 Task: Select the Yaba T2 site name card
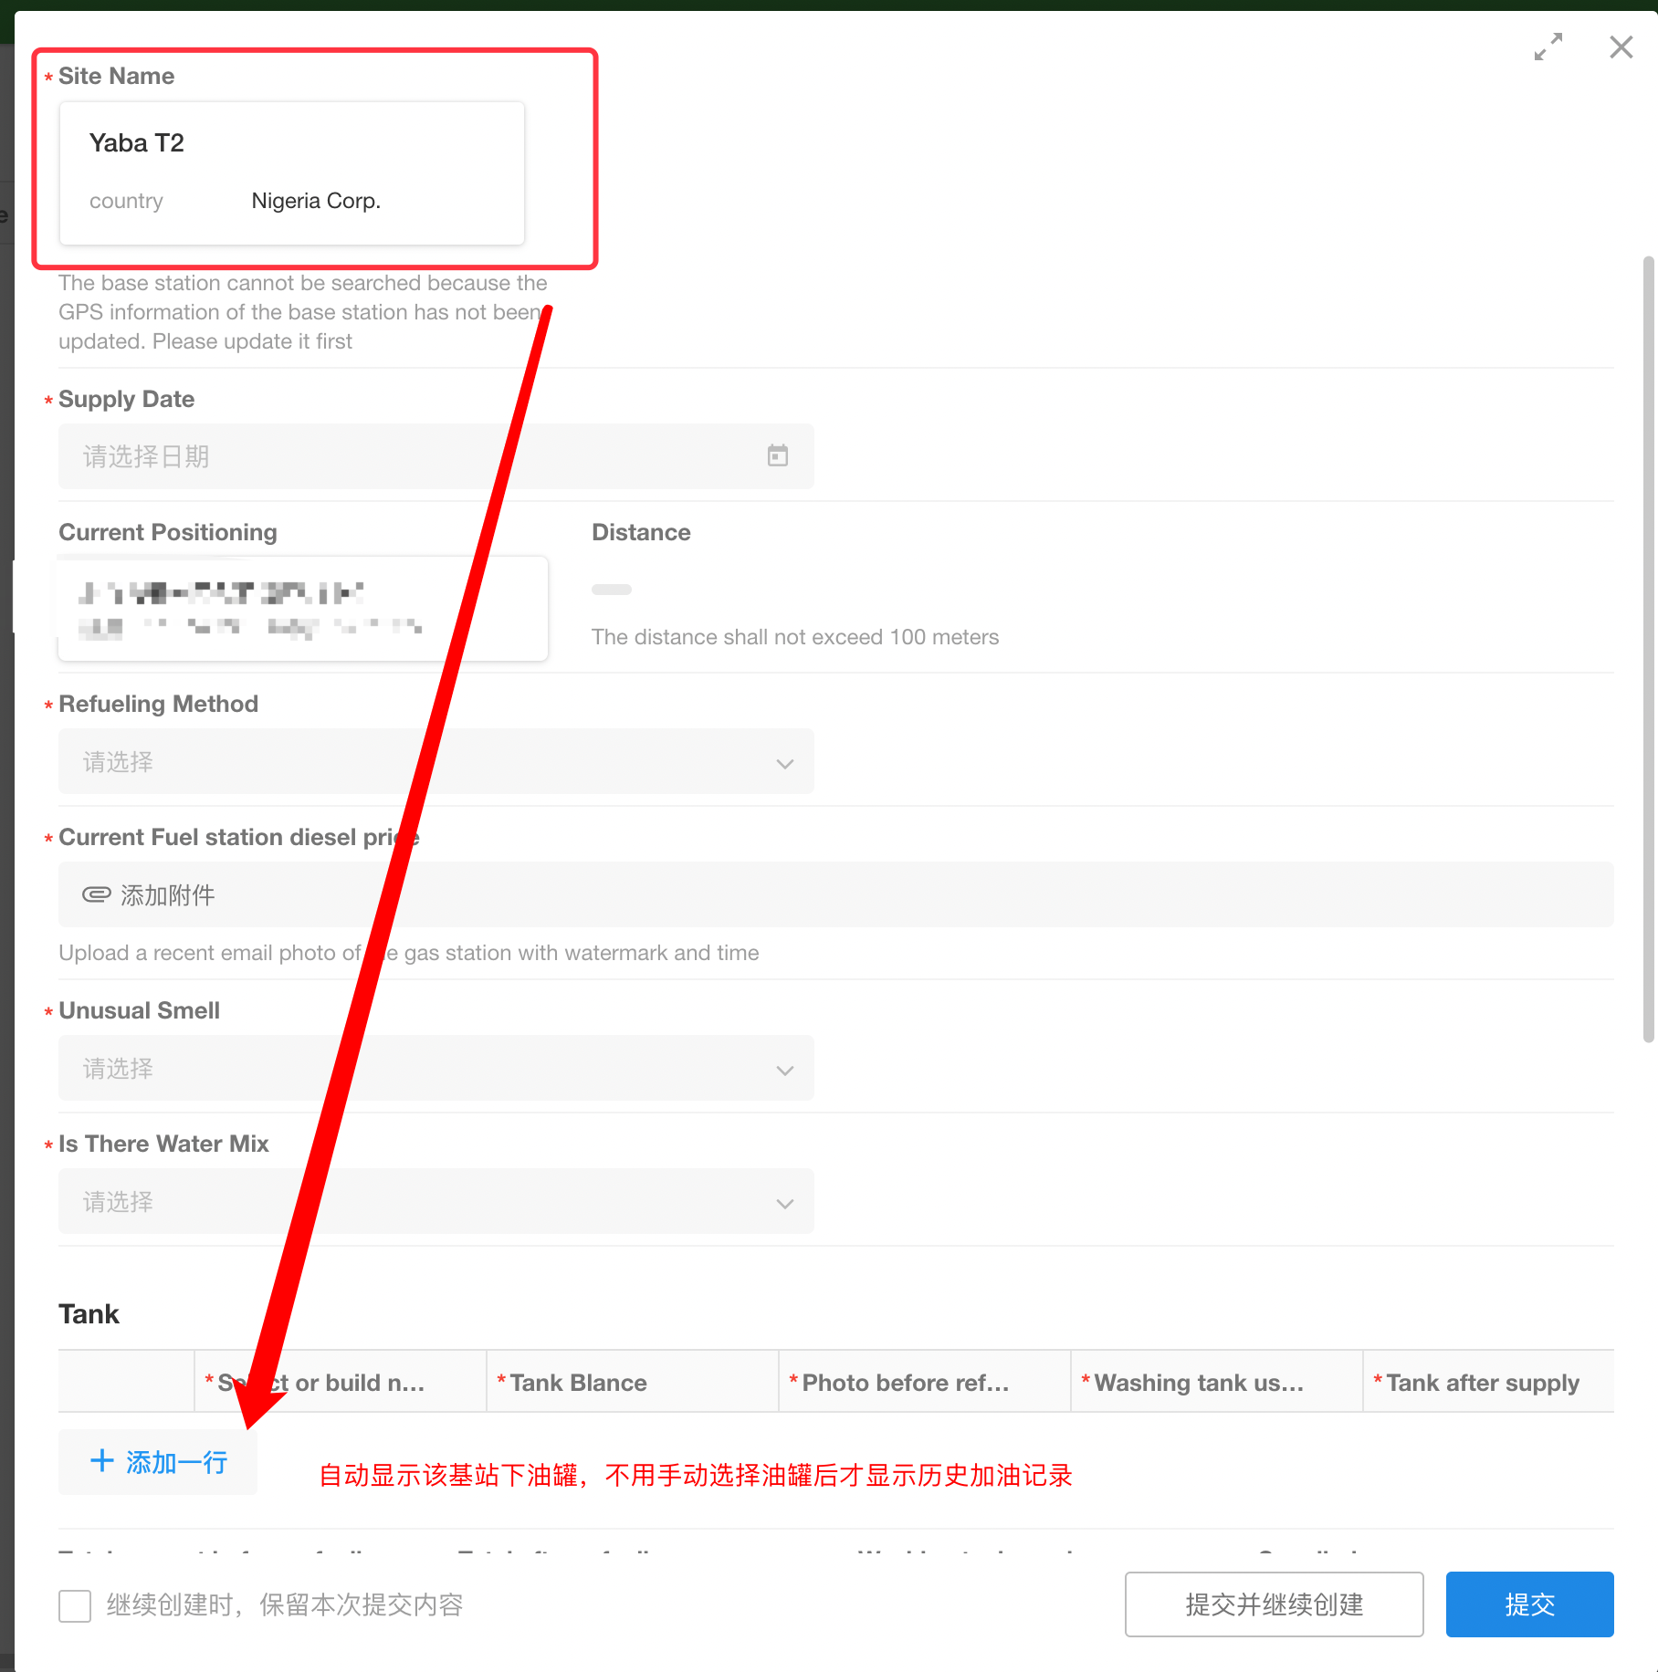pos(291,172)
